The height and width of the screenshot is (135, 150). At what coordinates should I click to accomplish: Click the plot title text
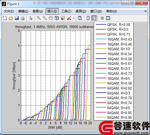tap(55, 27)
